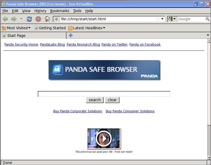Click the Google search magnifier icon

click(207, 19)
